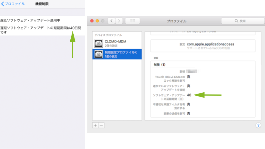Click the back arrow in Profiles toolbar
This screenshot has width=265, height=149.
pos(111,21)
